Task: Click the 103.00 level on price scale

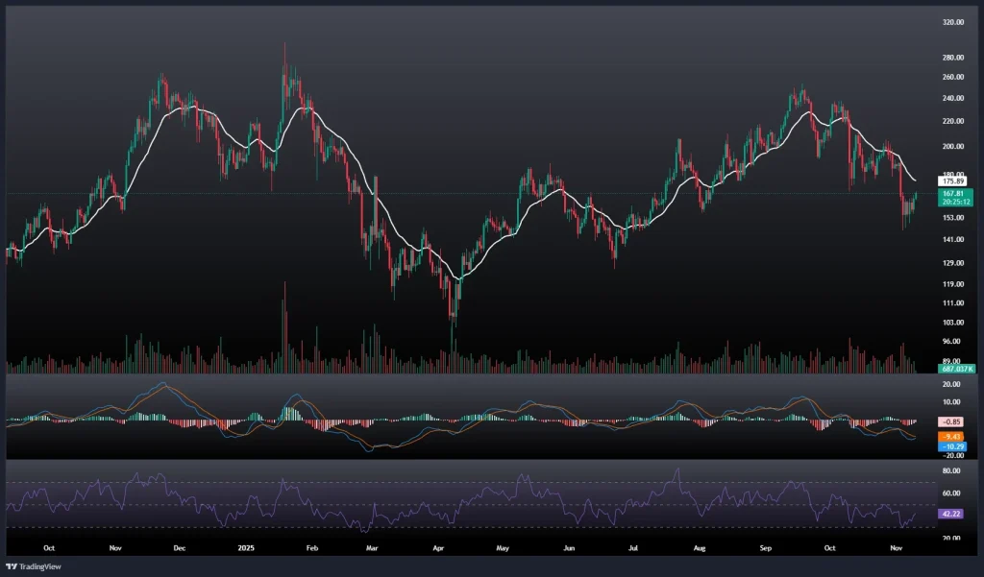Action: (x=953, y=323)
